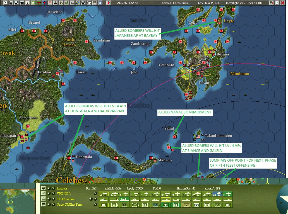This screenshot has height=214, width=288.
Task: Click the world minimap thumbnail
Action: tap(18, 201)
